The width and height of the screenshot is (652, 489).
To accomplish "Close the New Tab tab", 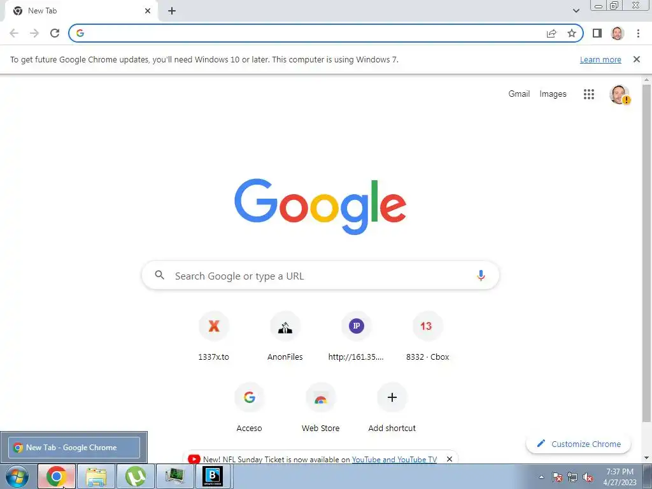I will click(148, 11).
